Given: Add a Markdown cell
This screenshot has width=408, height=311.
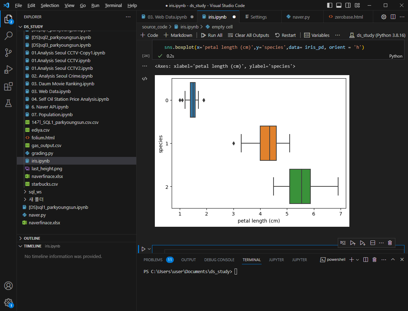Looking at the screenshot, I should [178, 35].
